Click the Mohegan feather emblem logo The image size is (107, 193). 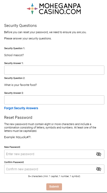(x=32, y=9)
